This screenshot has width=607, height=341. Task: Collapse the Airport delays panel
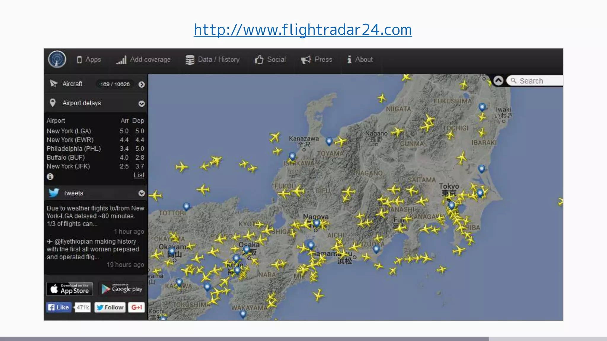pos(142,104)
